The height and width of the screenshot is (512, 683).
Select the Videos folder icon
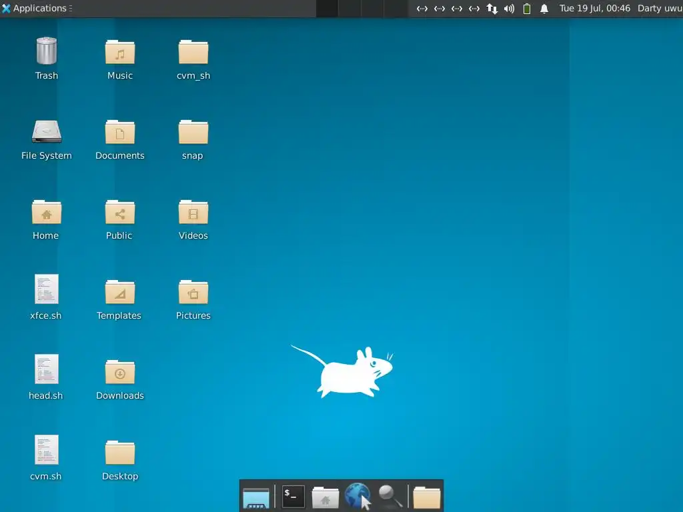click(193, 213)
